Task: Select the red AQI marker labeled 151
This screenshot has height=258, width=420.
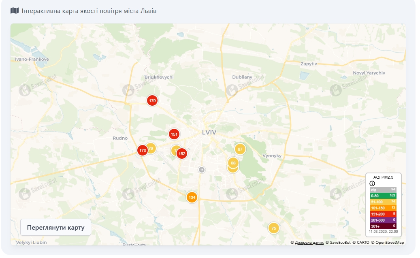Action: [174, 134]
